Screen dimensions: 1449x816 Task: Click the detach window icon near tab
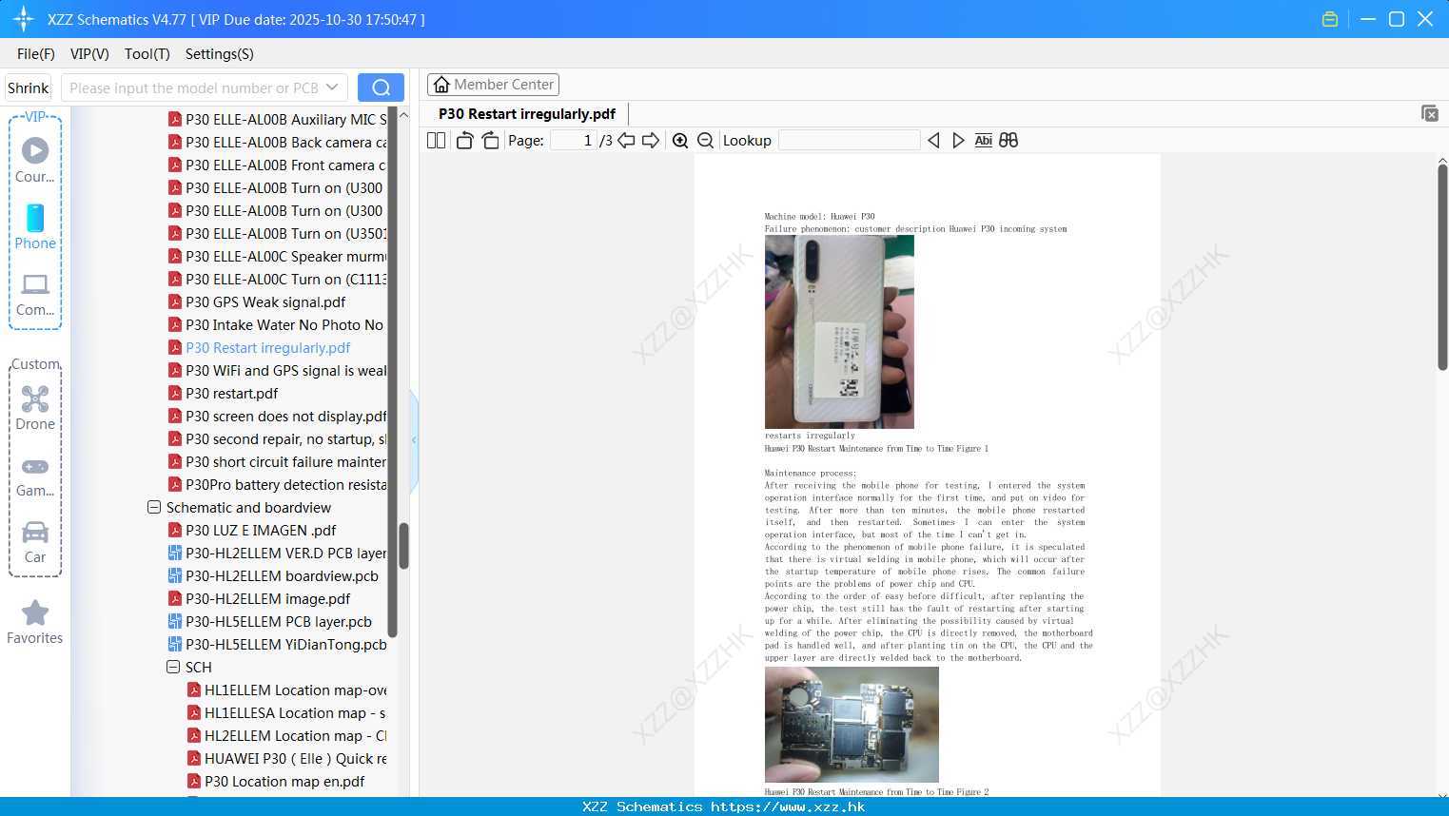tap(1430, 113)
